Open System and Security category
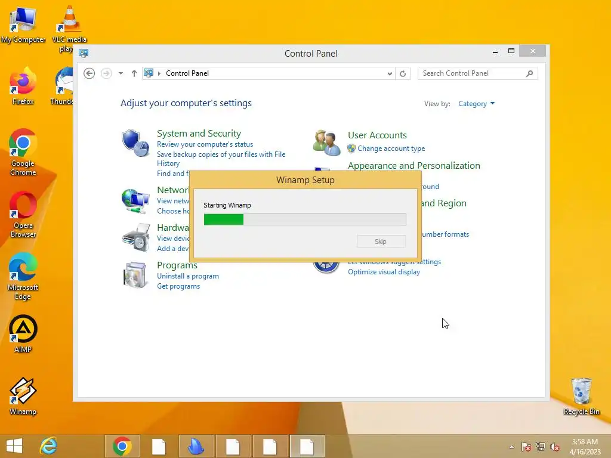The image size is (611, 458). coord(199,133)
